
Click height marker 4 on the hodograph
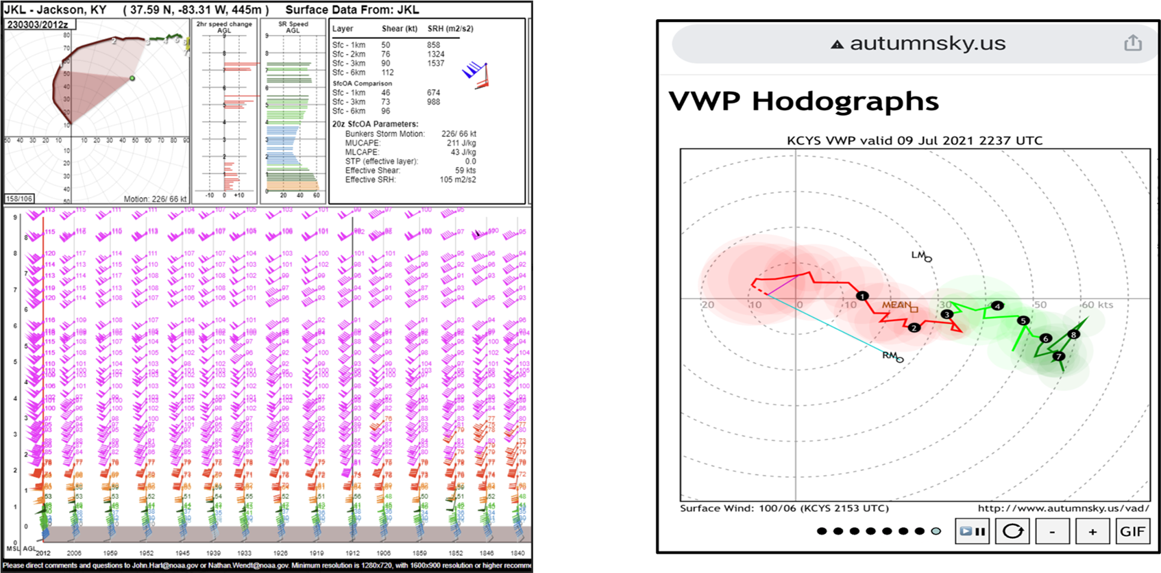pos(998,306)
